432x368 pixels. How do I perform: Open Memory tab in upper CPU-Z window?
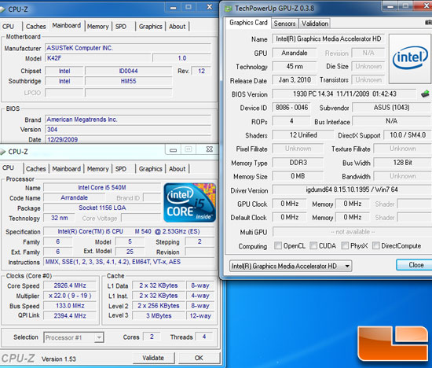pyautogui.click(x=98, y=27)
